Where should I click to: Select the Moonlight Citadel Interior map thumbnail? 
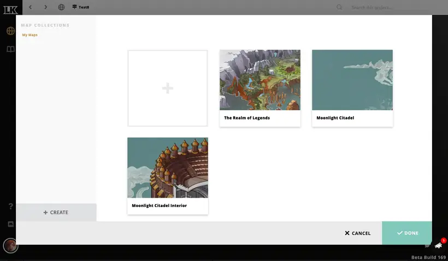[x=168, y=168]
